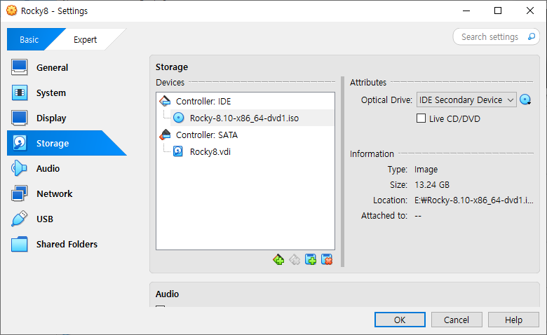Click the Type value Image
The image size is (547, 335).
(426, 169)
